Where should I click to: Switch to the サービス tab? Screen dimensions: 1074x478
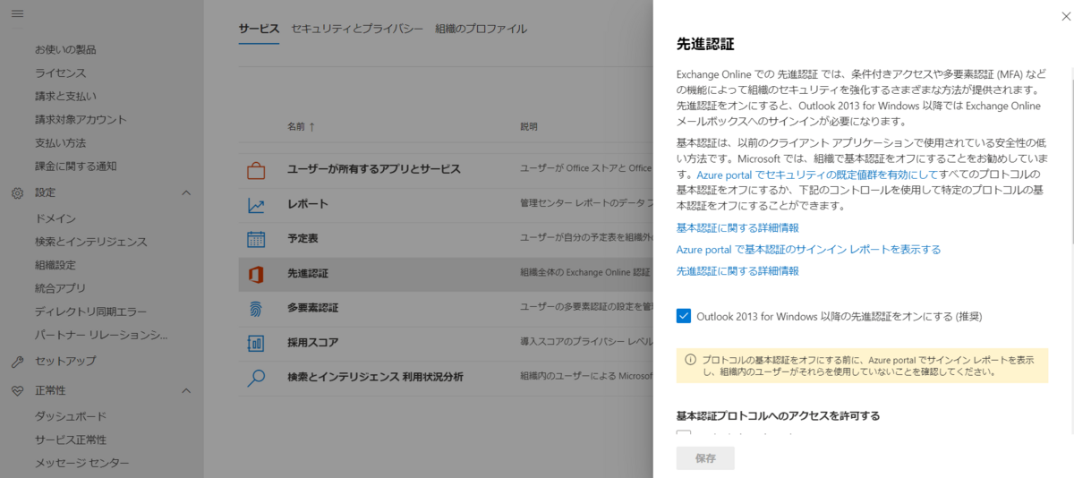[259, 29]
